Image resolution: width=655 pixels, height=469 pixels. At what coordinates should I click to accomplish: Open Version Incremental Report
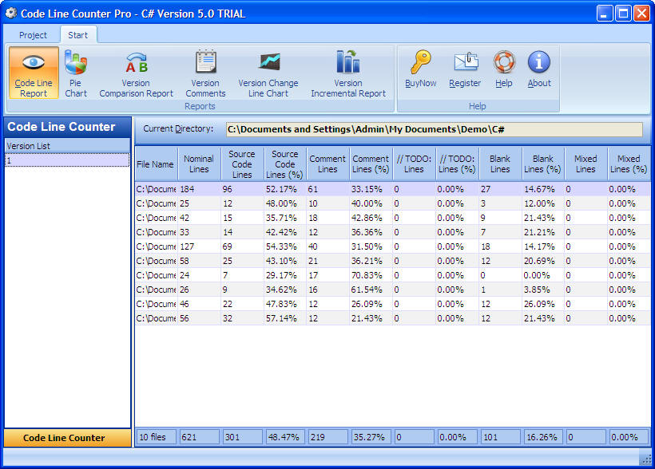[348, 73]
